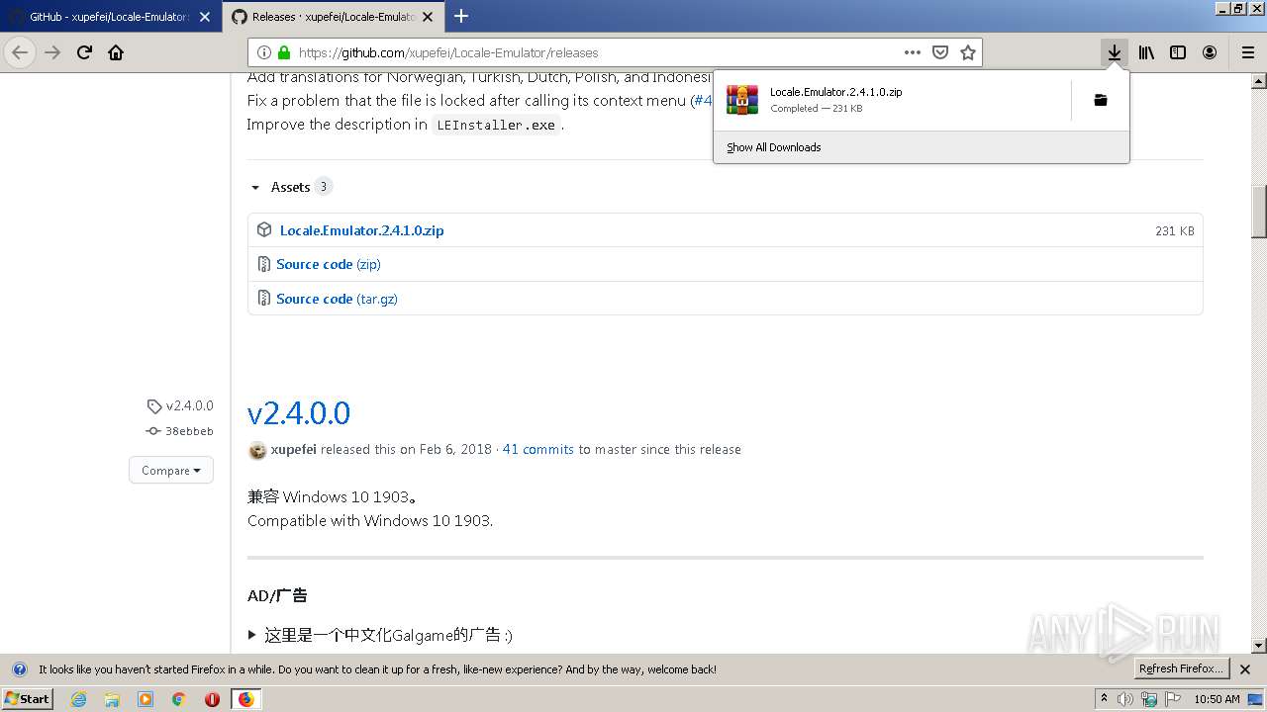Click the Assets count badge 3
The height and width of the screenshot is (712, 1267).
tap(323, 187)
